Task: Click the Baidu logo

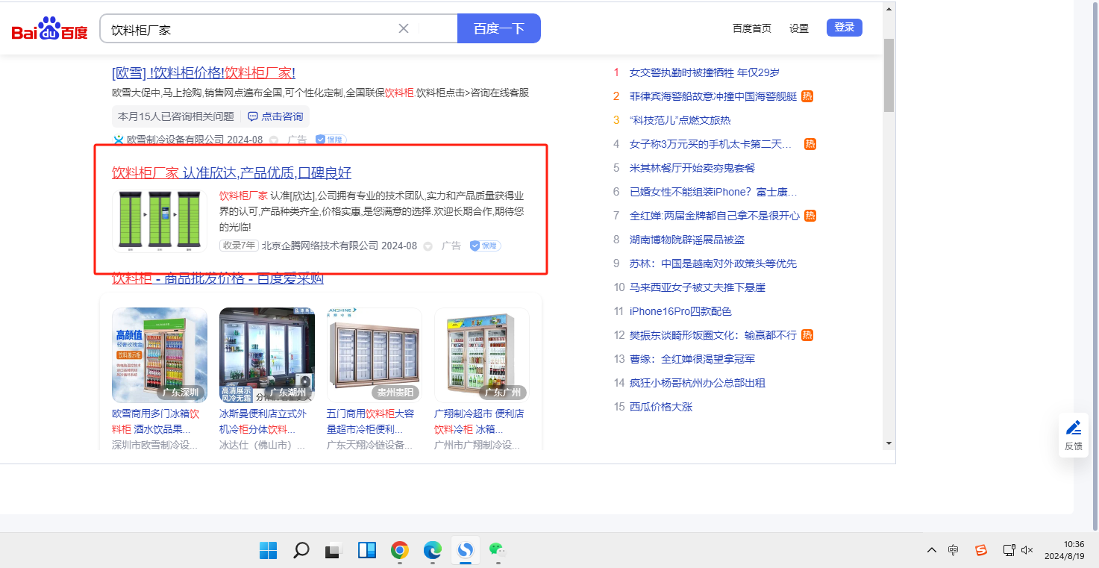Action: pos(49,30)
